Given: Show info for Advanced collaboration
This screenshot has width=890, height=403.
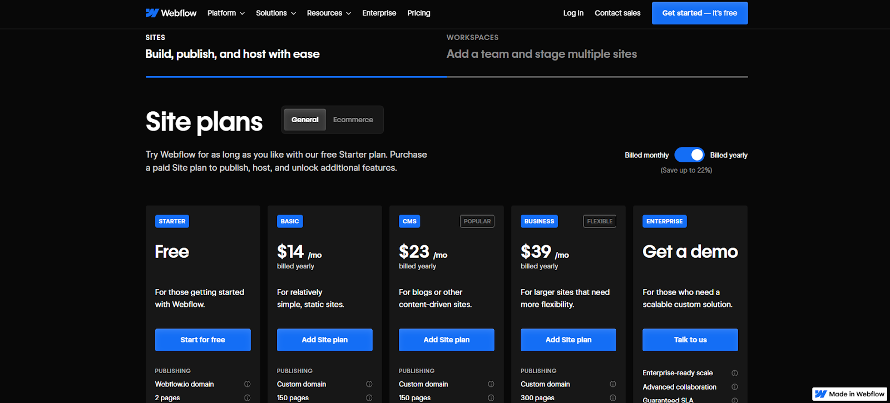Looking at the screenshot, I should pos(735,387).
